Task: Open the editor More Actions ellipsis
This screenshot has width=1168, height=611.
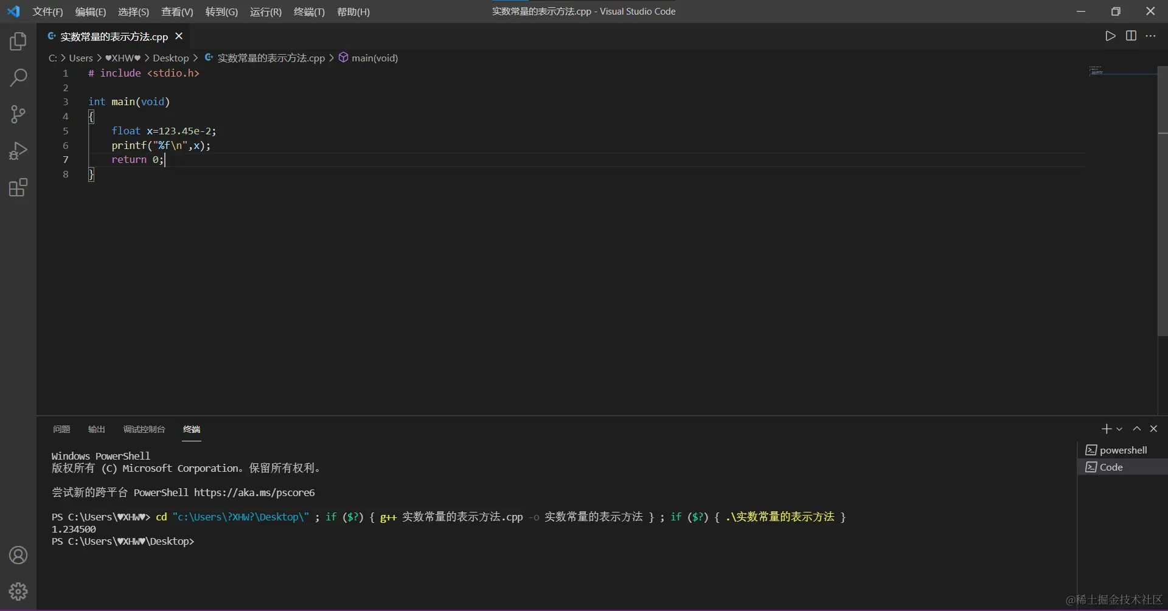Action: [x=1150, y=36]
